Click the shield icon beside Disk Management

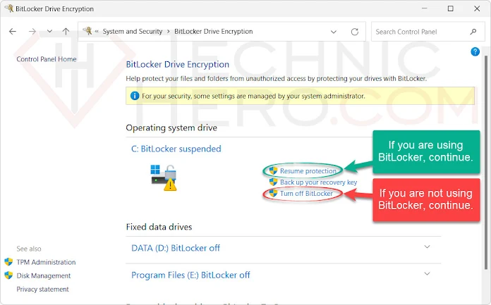tap(8, 275)
